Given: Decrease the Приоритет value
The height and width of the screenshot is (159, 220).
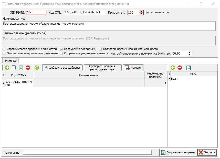Looking at the screenshot, I should click(x=141, y=14).
